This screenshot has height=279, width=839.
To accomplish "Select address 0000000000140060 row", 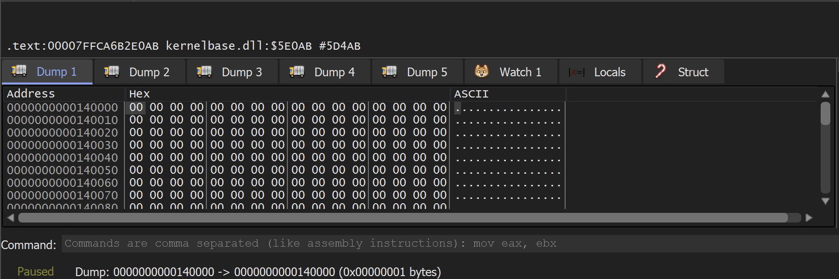I will 284,182.
